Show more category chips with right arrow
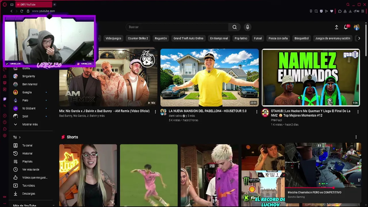 [359, 38]
